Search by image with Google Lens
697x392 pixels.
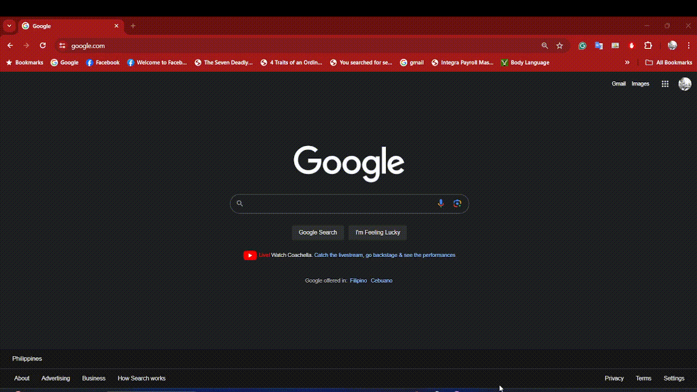457,204
